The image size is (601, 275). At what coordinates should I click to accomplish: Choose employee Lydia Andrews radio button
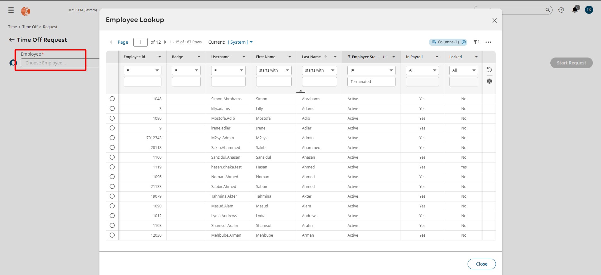pyautogui.click(x=112, y=216)
